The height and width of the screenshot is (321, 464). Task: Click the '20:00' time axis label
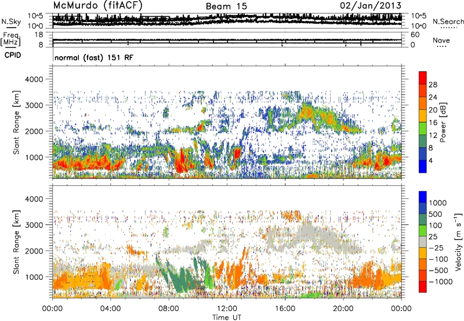343,309
